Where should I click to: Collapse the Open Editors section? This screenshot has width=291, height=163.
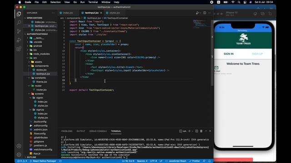pos(35,18)
